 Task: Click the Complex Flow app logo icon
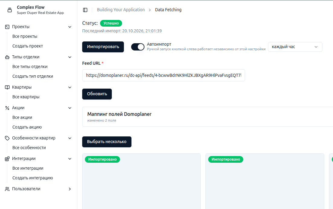coord(10,10)
